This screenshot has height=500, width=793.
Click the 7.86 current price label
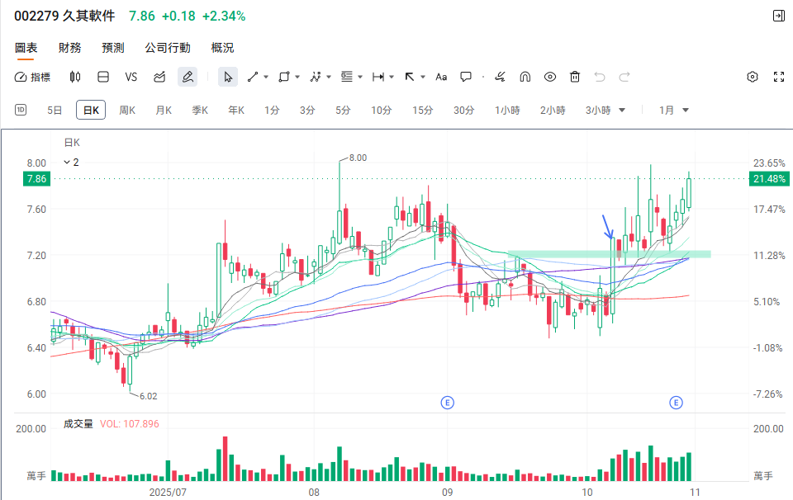tap(36, 179)
